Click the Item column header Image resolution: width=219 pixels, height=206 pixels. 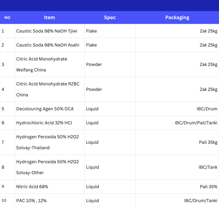pyautogui.click(x=50, y=18)
